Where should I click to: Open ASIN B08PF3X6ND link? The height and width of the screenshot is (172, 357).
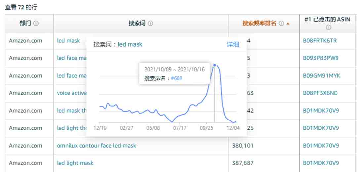click(320, 93)
